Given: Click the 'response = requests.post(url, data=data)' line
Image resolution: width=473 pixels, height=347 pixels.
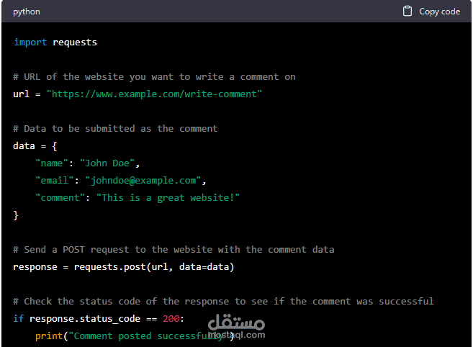Looking at the screenshot, I should 124,267.
